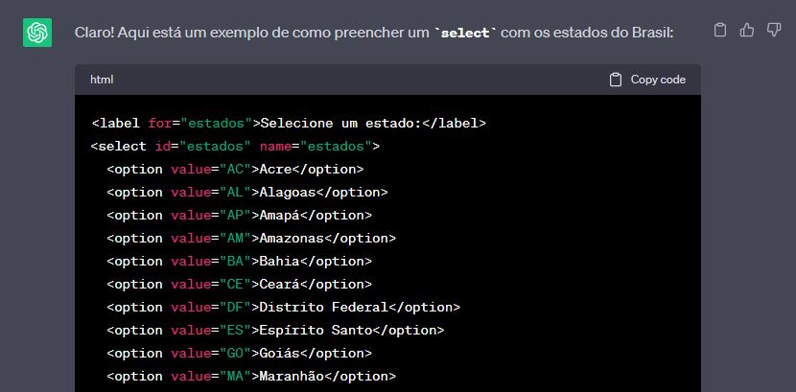The width and height of the screenshot is (796, 392).
Task: Click the Alagoas option line
Action: [246, 193]
